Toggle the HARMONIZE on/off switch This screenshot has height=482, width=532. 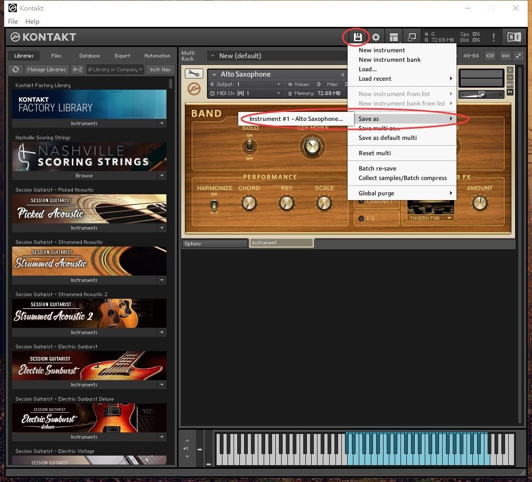[214, 204]
